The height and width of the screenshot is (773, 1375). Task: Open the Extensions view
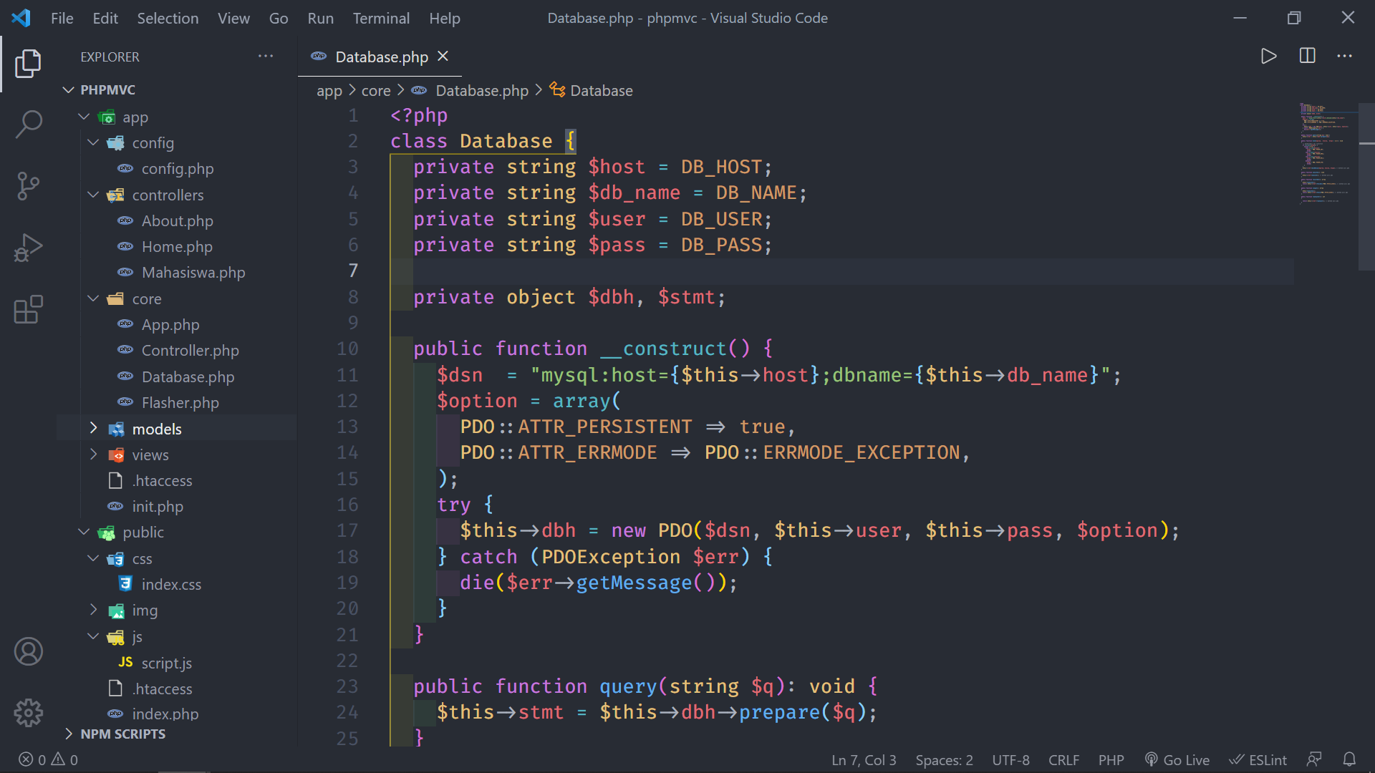point(28,309)
